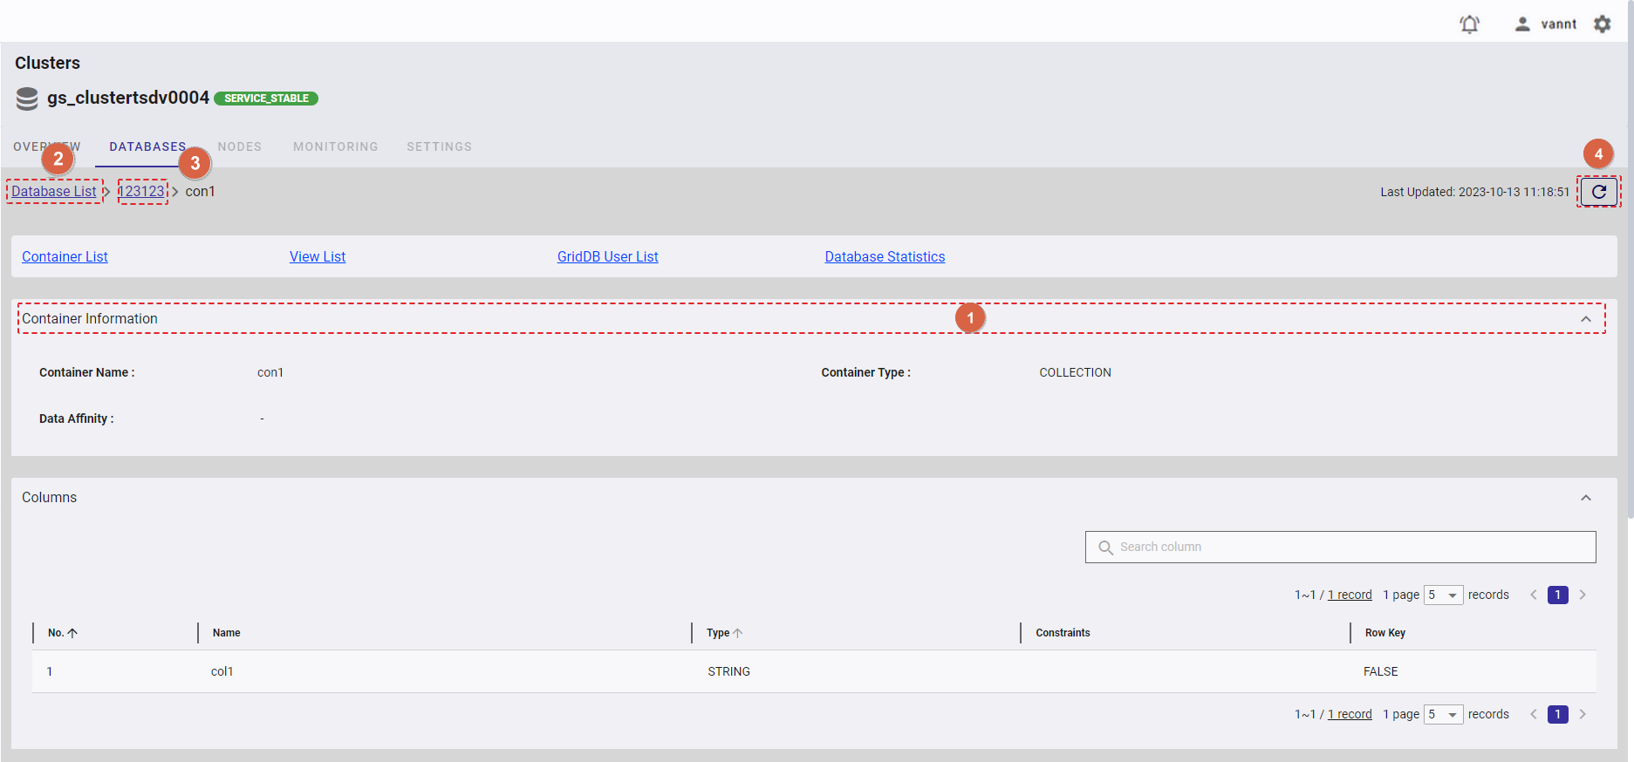The image size is (1634, 762).
Task: Click the cluster database stack icon
Action: [27, 99]
